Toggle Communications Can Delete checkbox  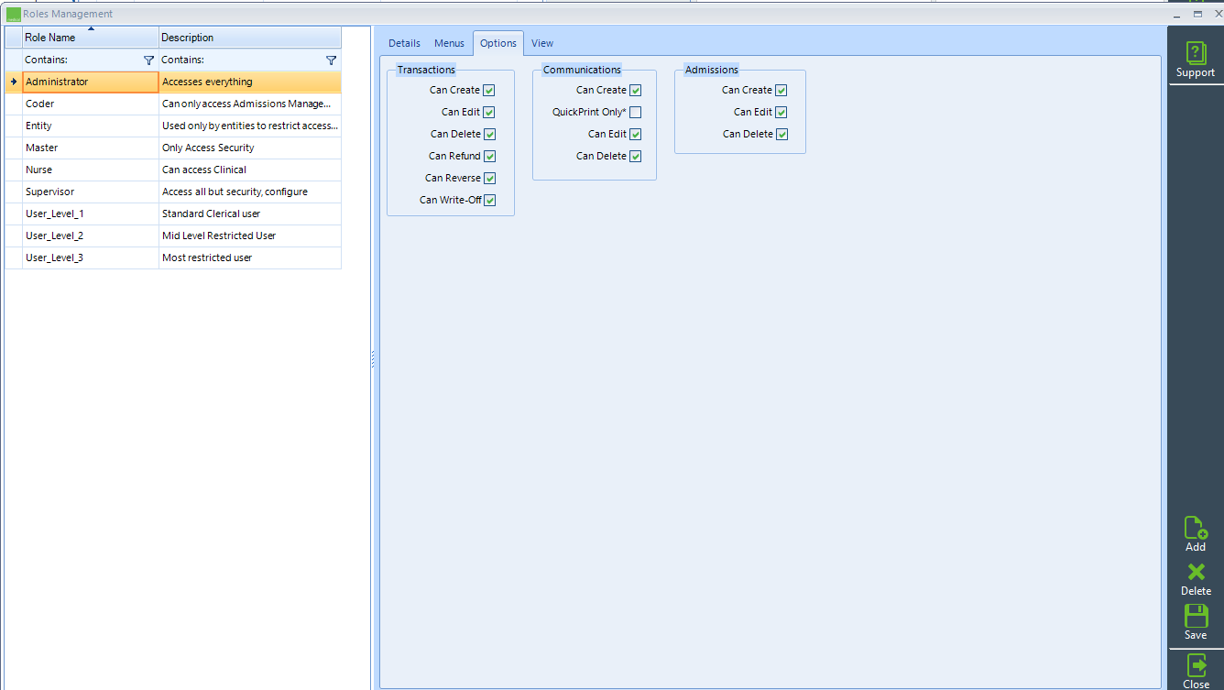pyautogui.click(x=636, y=156)
